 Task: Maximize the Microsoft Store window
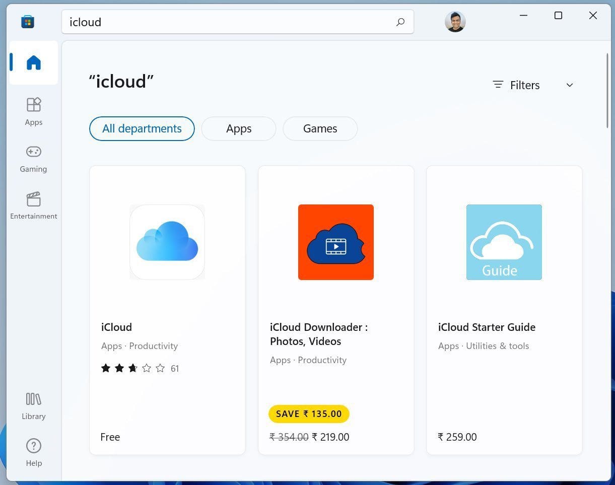click(x=558, y=16)
